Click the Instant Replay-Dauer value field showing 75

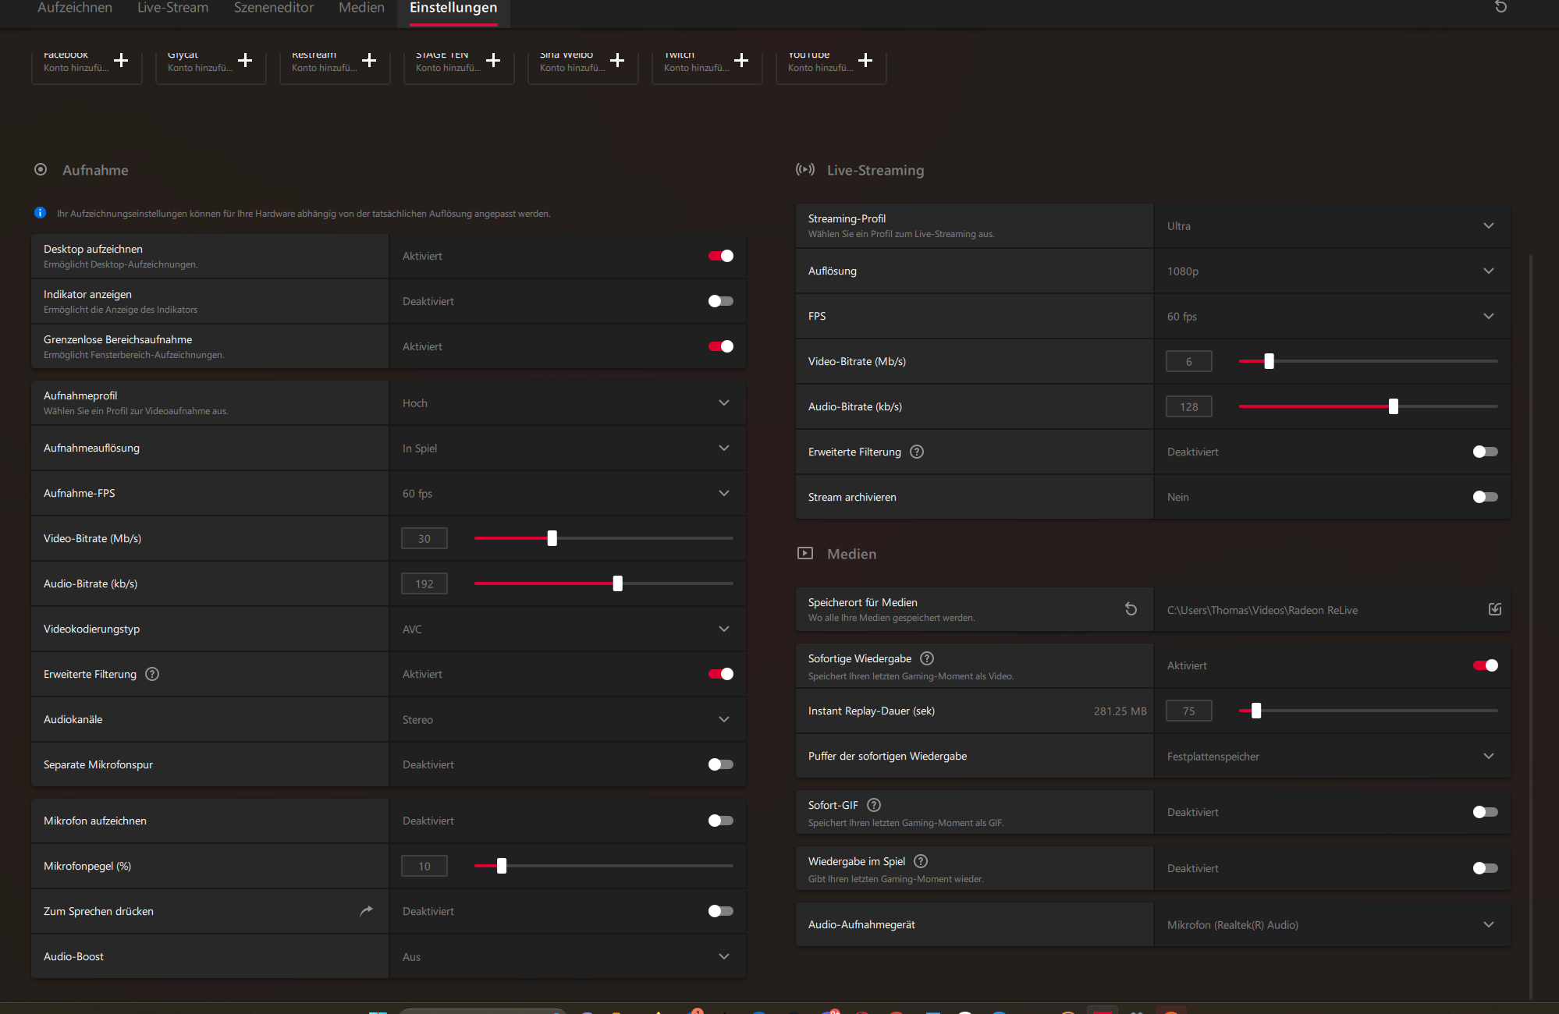(x=1188, y=711)
